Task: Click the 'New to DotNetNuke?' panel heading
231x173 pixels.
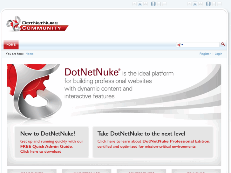Action: tap(48, 134)
